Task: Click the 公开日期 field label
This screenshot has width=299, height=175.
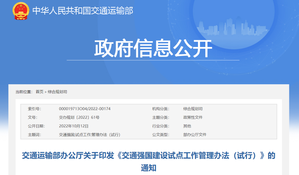Action: tap(36, 126)
